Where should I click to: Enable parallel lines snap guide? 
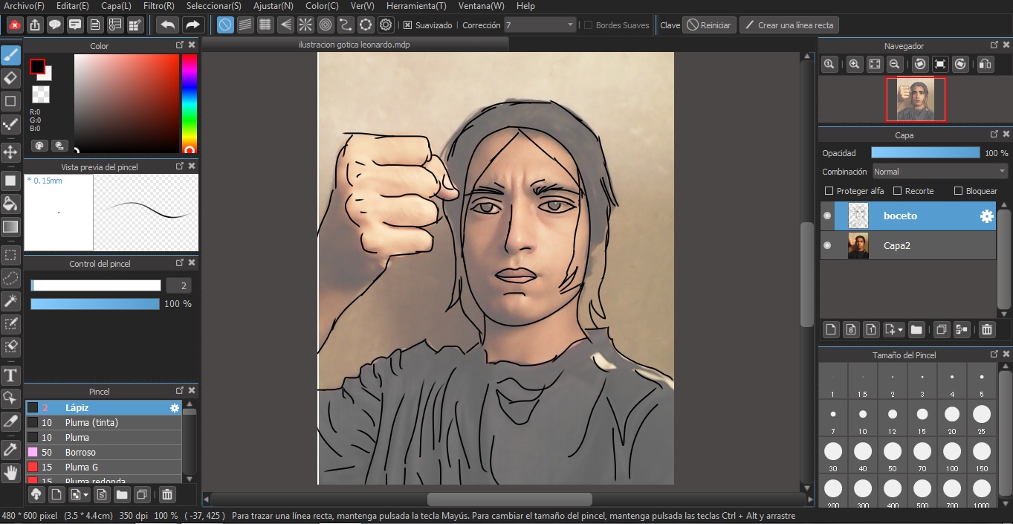tap(245, 25)
